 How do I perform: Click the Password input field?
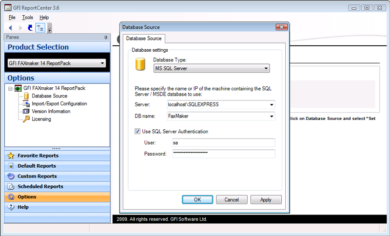(224, 154)
